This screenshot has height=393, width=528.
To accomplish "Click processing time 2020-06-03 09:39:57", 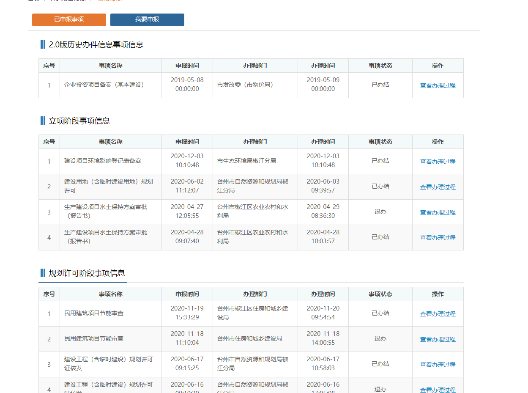I will coord(323,186).
